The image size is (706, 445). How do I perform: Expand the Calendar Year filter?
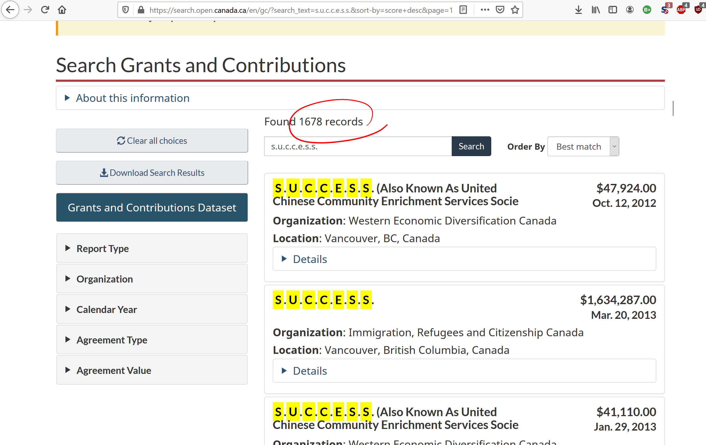152,309
